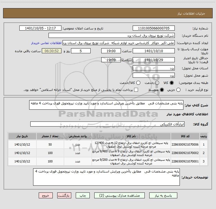Click the delivery city field یزد

click(154, 75)
